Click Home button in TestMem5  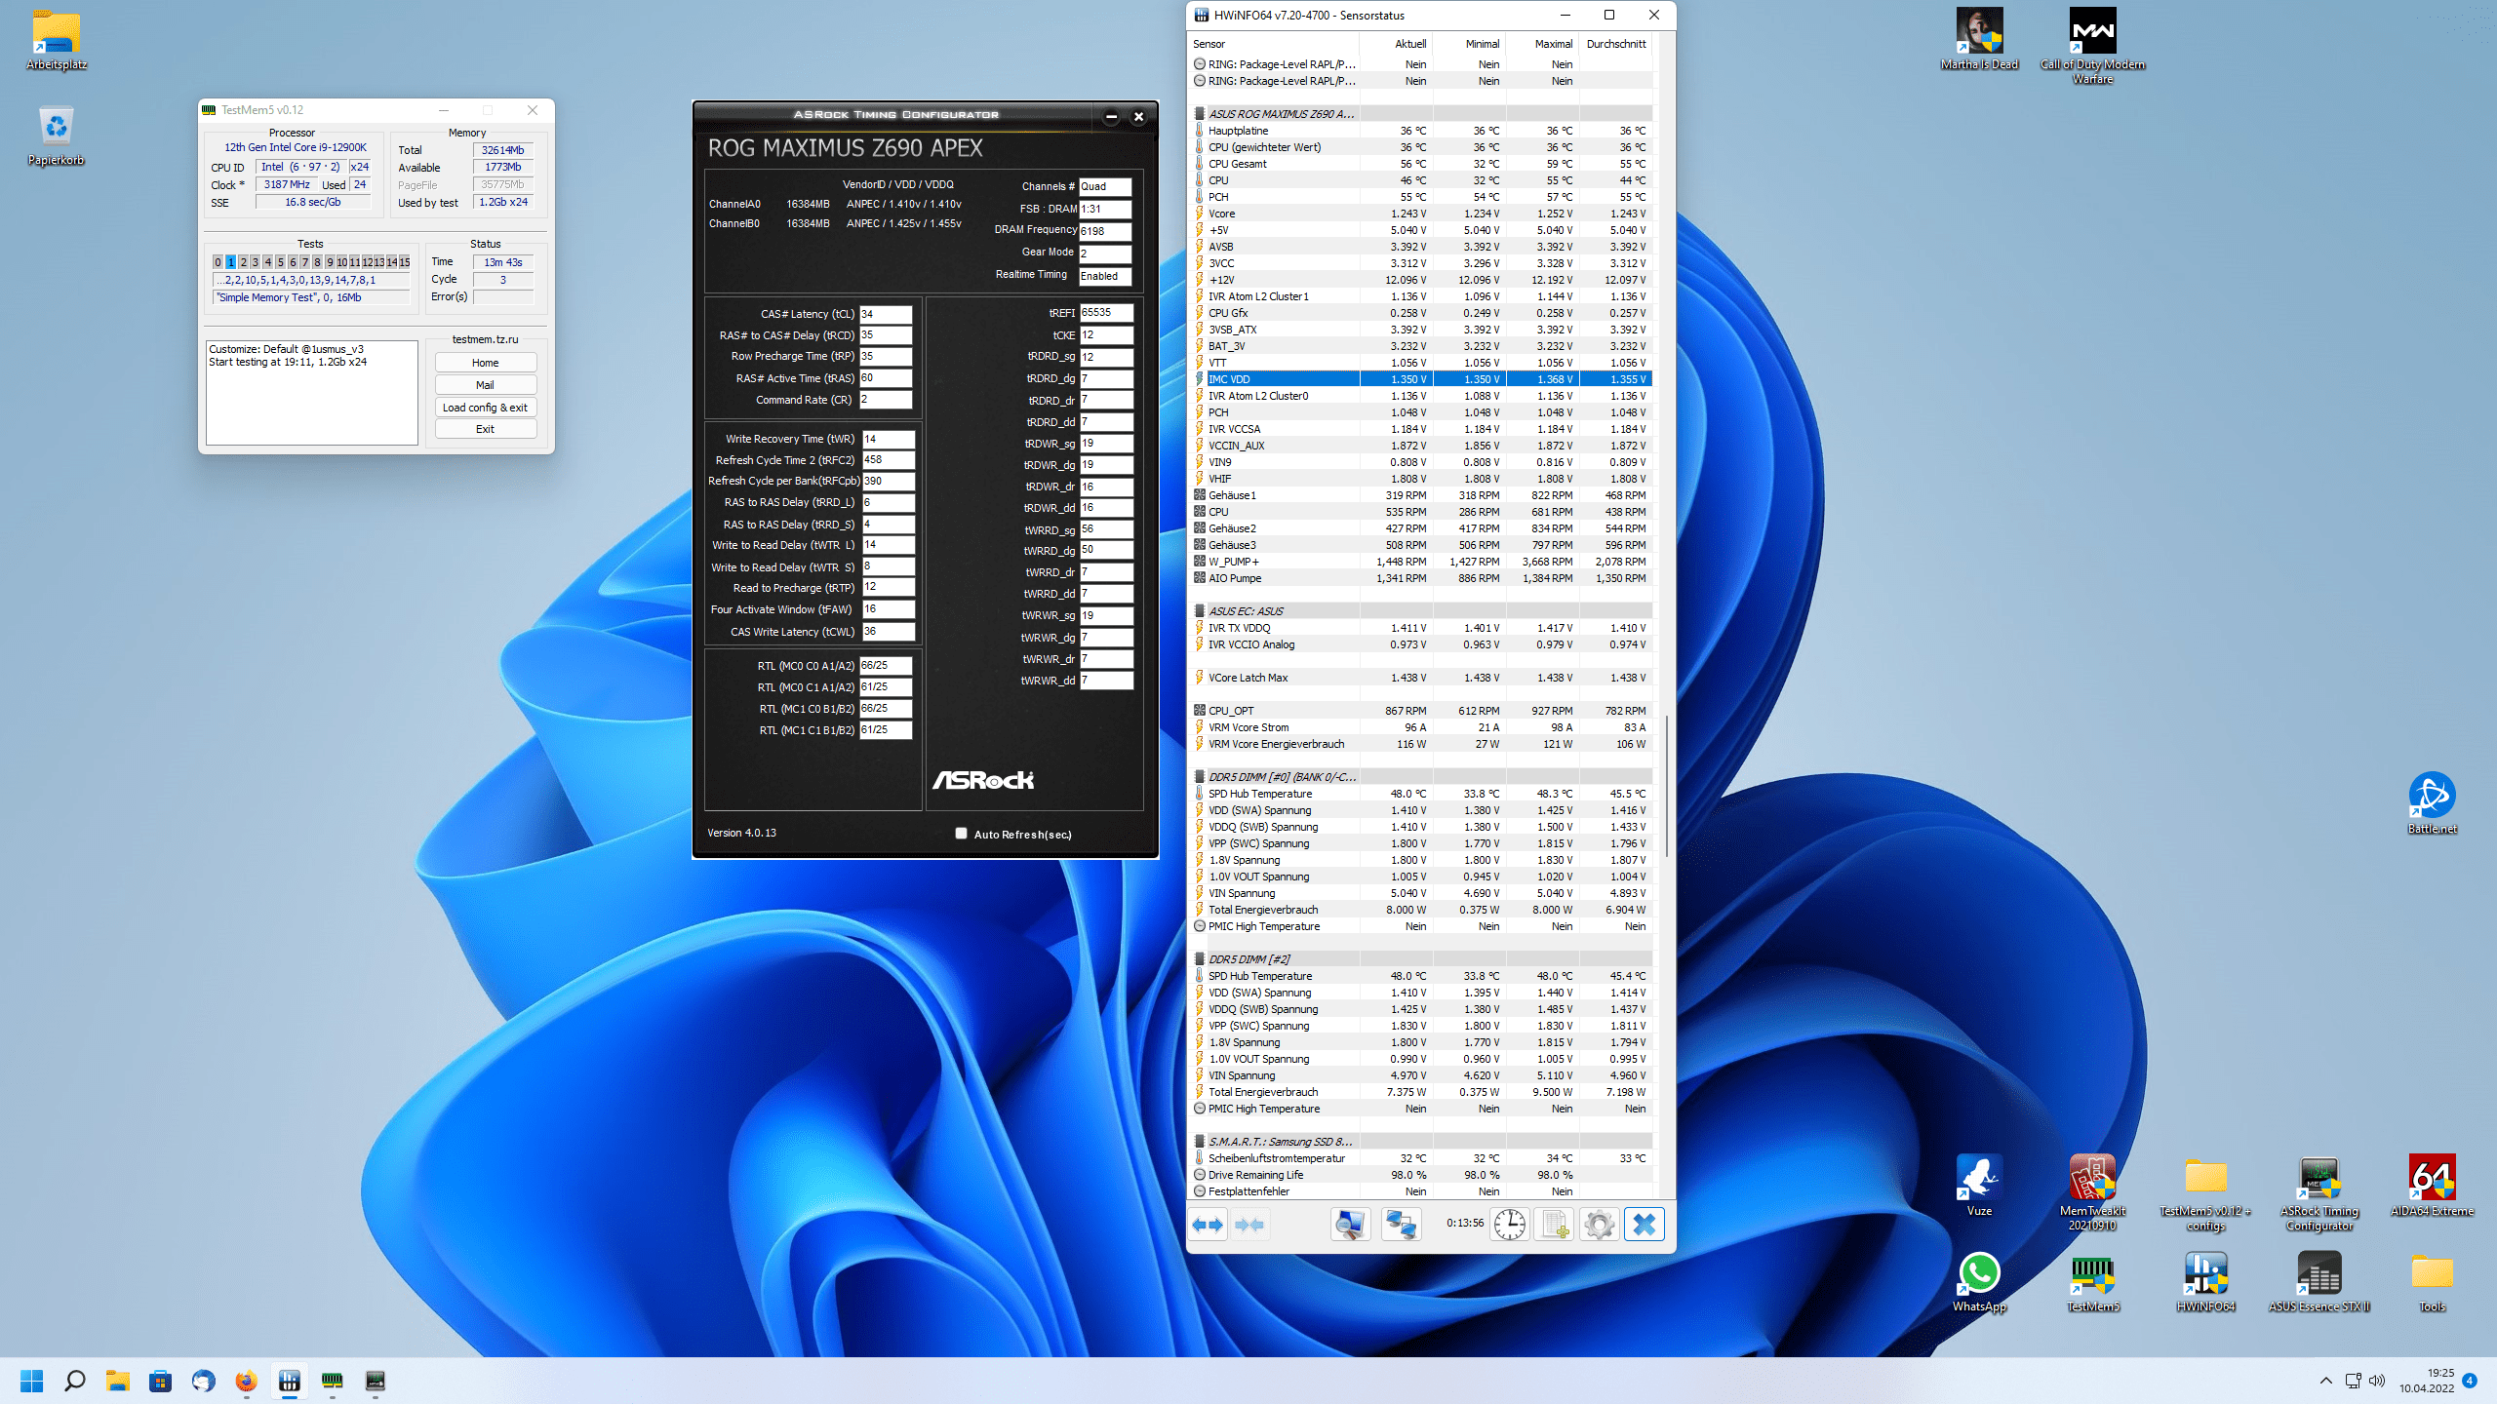[x=485, y=363]
